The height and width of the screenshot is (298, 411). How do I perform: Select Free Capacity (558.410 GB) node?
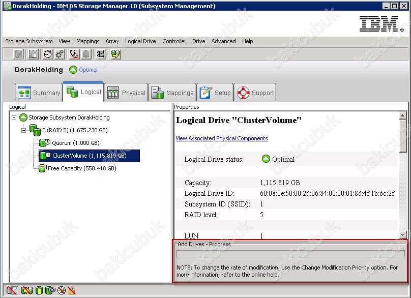[82, 168]
